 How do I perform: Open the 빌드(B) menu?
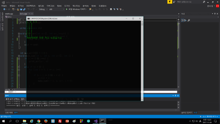[x=41, y=6]
